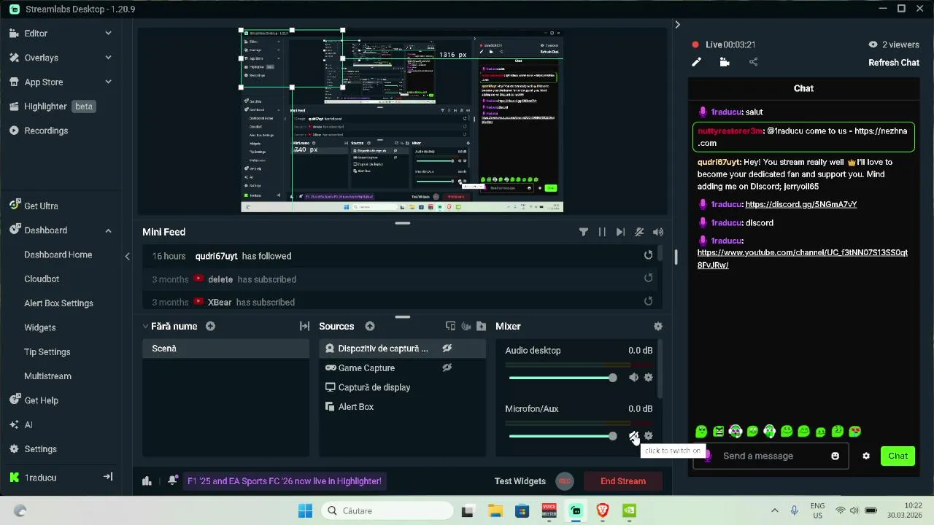
Task: Add a new source with plus icon
Action: click(x=370, y=326)
